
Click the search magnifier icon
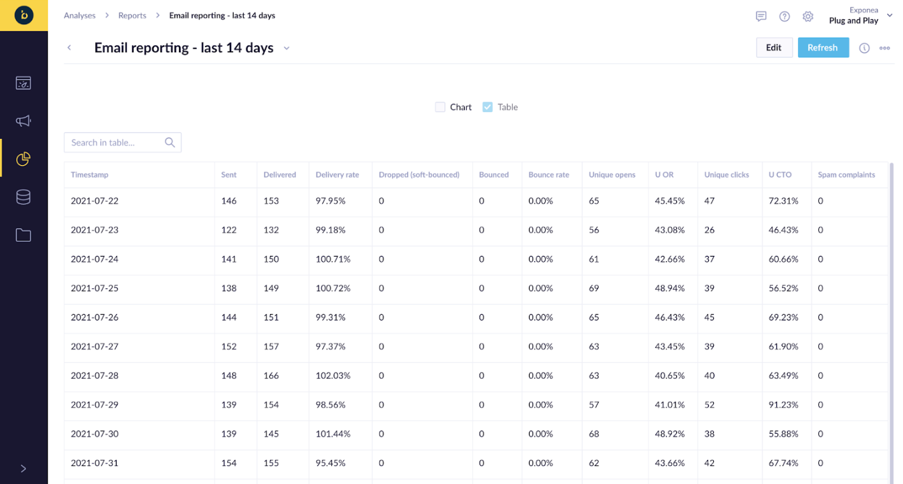click(170, 143)
